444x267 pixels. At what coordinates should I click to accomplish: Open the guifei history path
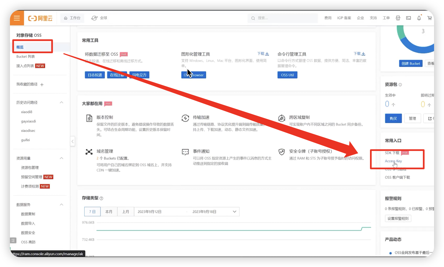(25, 140)
